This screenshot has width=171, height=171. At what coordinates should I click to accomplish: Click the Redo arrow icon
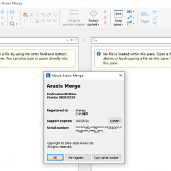coord(49,15)
